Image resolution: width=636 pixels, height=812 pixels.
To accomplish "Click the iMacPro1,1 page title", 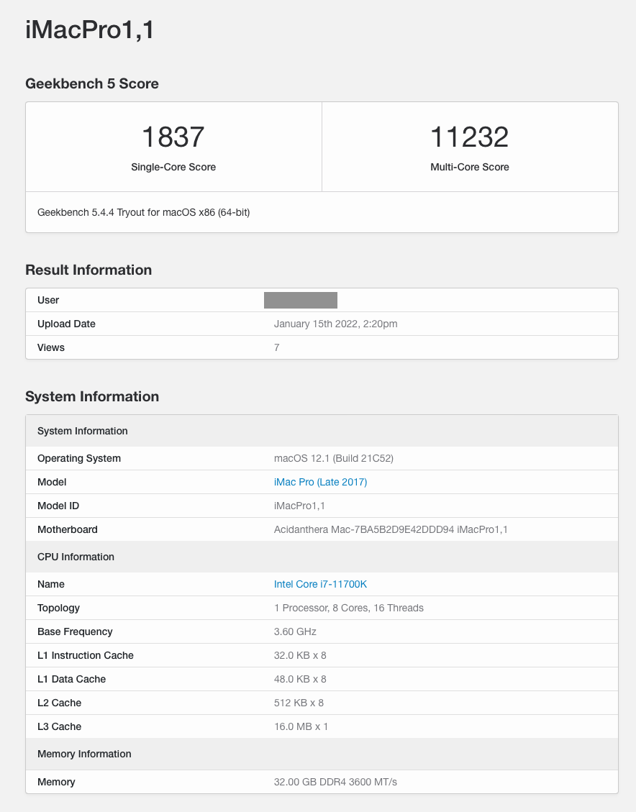I will pyautogui.click(x=90, y=29).
